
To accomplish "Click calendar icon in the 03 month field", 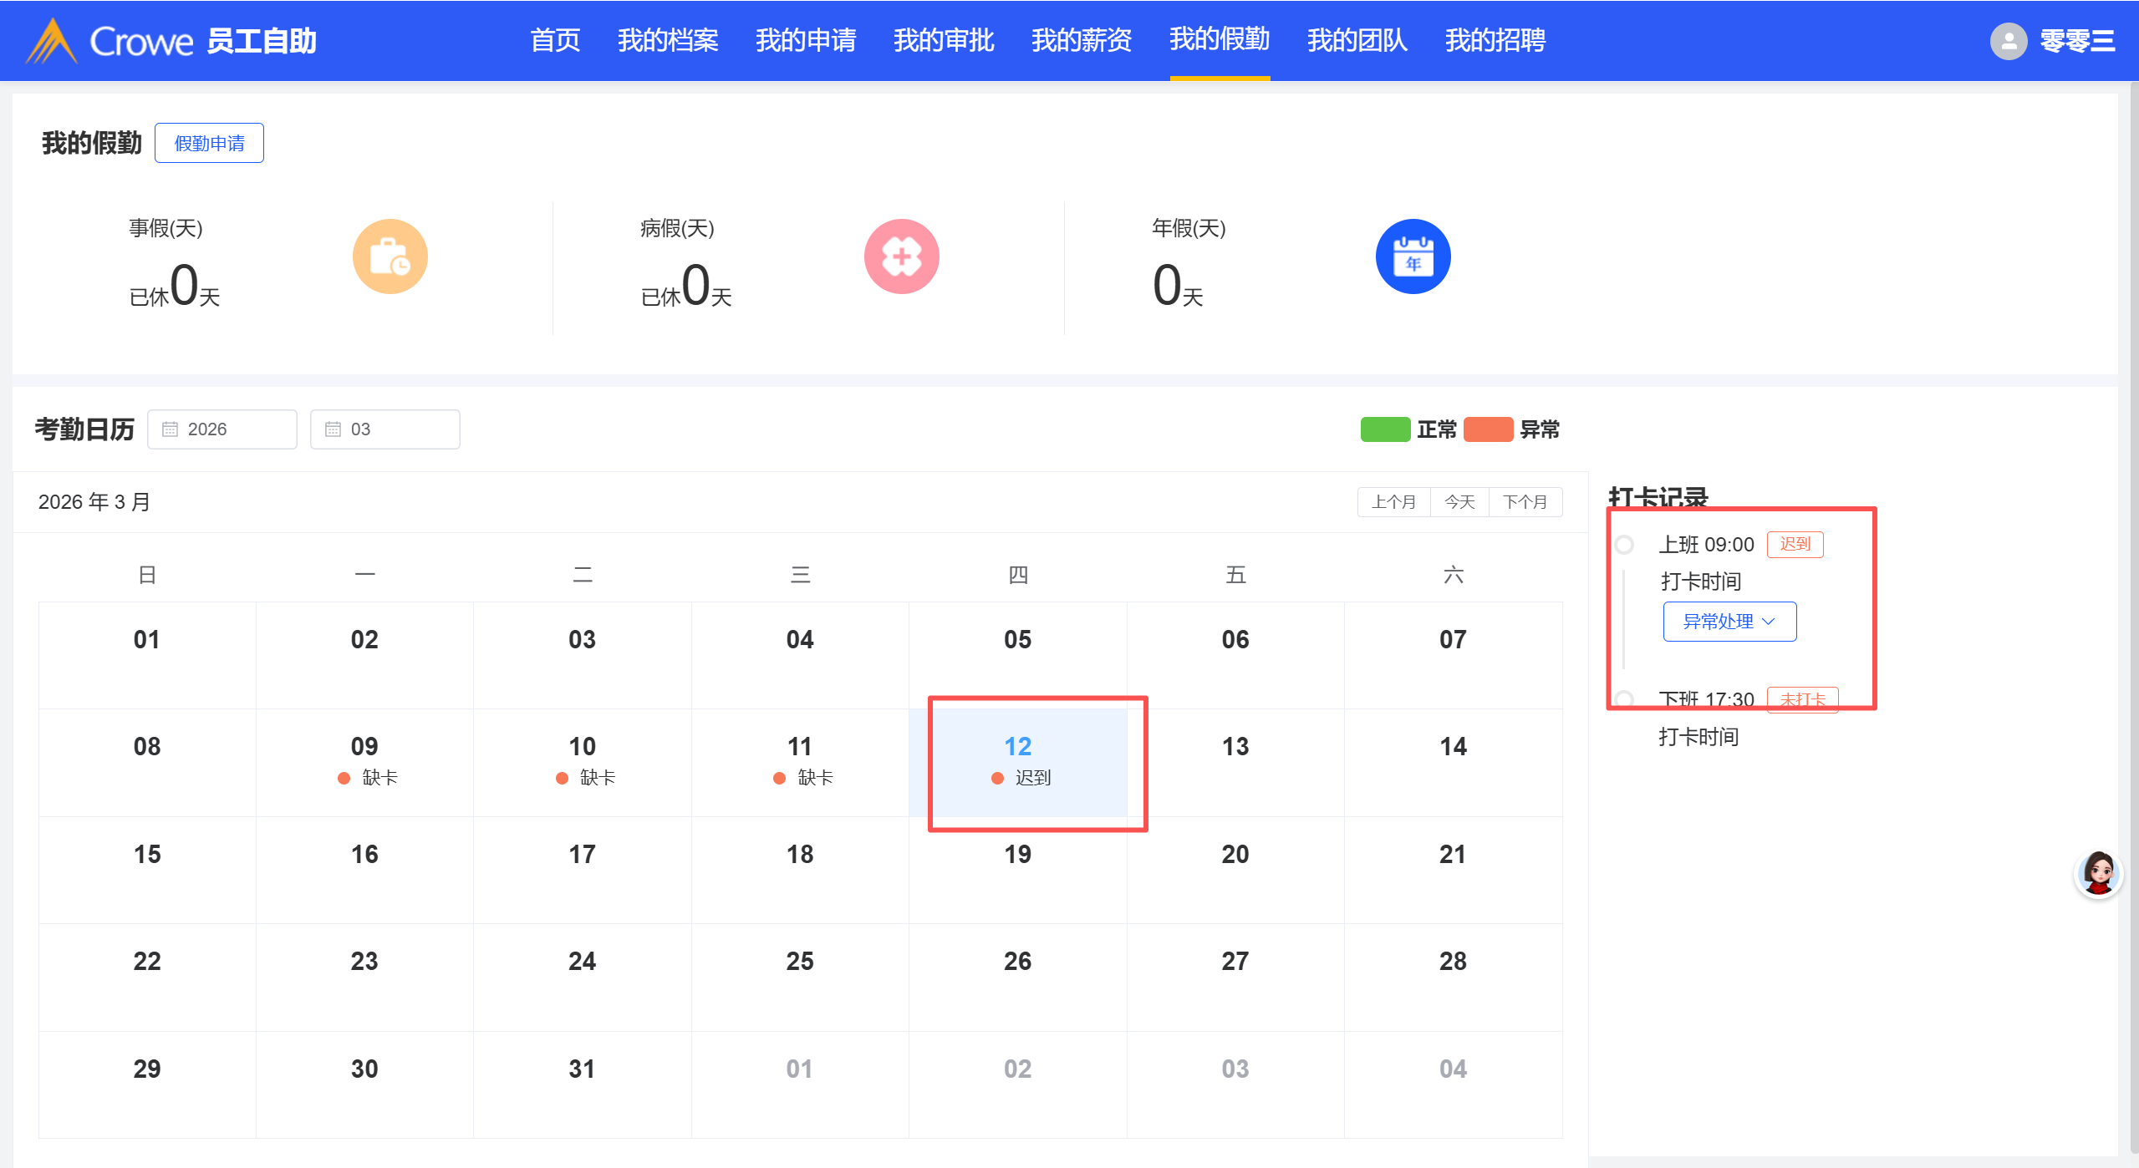I will tap(333, 429).
